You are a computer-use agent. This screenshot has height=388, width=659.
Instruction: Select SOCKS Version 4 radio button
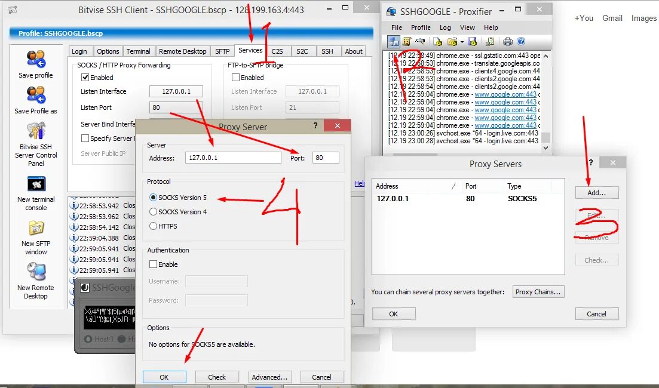click(153, 212)
